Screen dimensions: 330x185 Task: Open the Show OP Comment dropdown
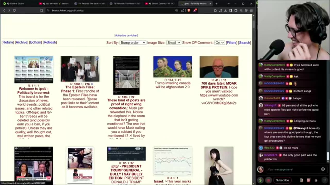(x=219, y=43)
